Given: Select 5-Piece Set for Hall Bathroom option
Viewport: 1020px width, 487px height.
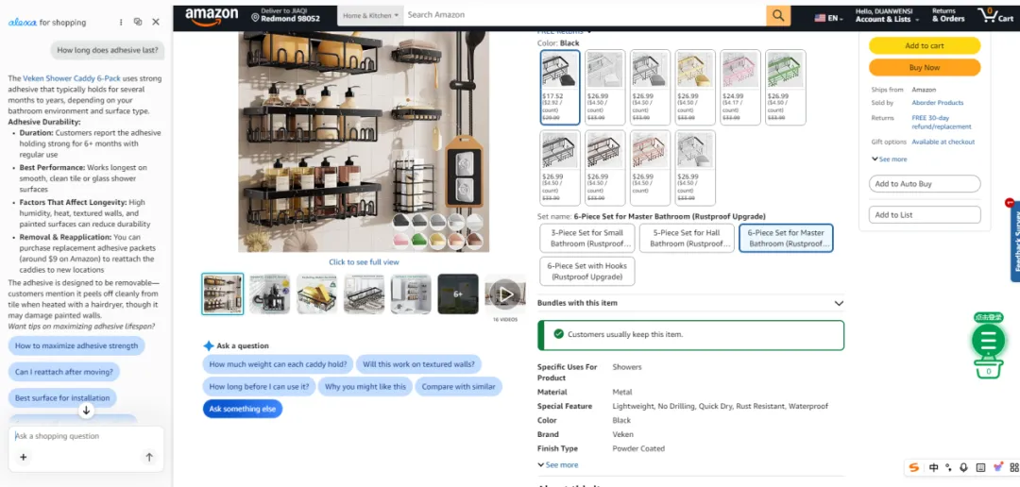Looking at the screenshot, I should (x=687, y=238).
